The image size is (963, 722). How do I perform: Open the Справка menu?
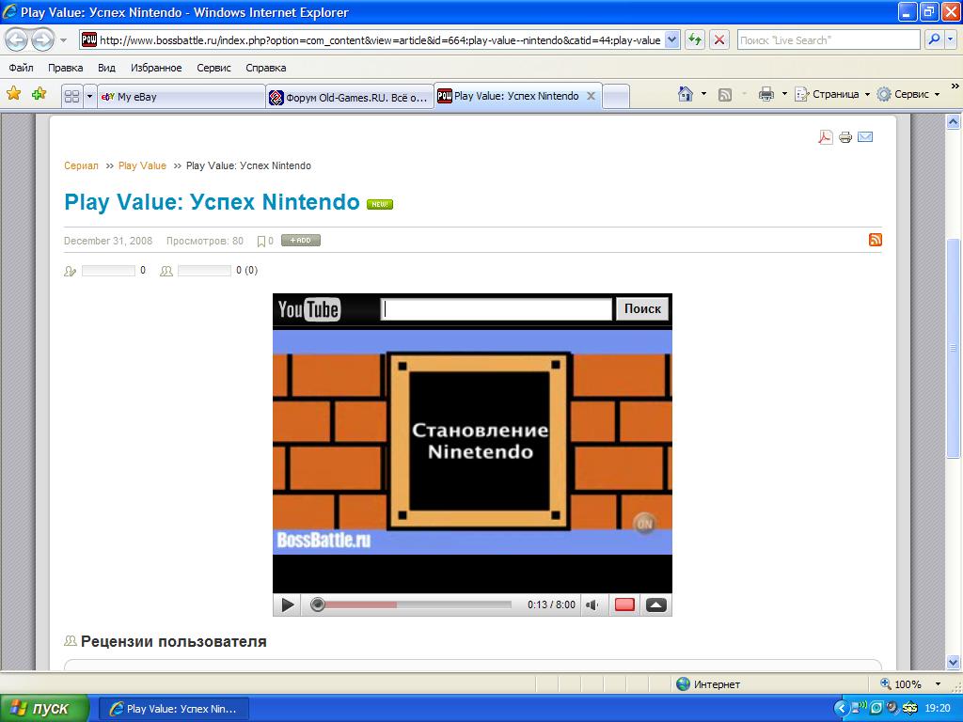pos(266,68)
